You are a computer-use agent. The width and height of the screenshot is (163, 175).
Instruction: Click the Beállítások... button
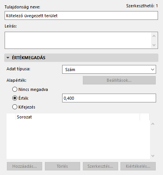coord(119,80)
